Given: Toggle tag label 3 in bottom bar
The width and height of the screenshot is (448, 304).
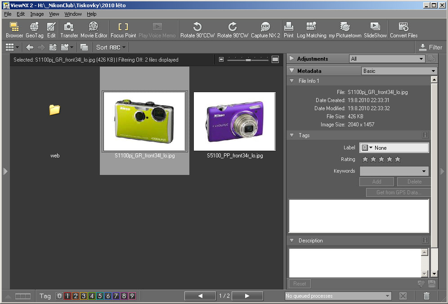Looking at the screenshot, I should pyautogui.click(x=83, y=296).
